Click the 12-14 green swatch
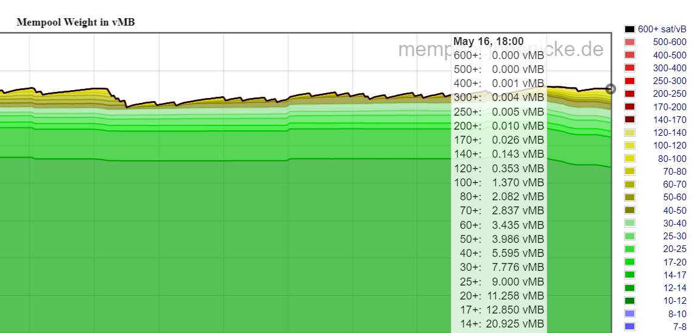Image resolution: width=694 pixels, height=333 pixels. [629, 288]
